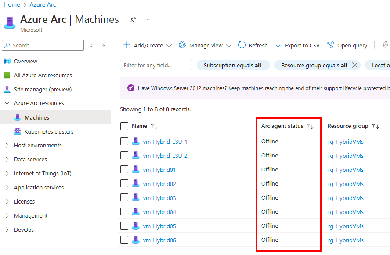Pin the Azure Arc Machines page
The width and height of the screenshot is (390, 255).
(x=133, y=19)
